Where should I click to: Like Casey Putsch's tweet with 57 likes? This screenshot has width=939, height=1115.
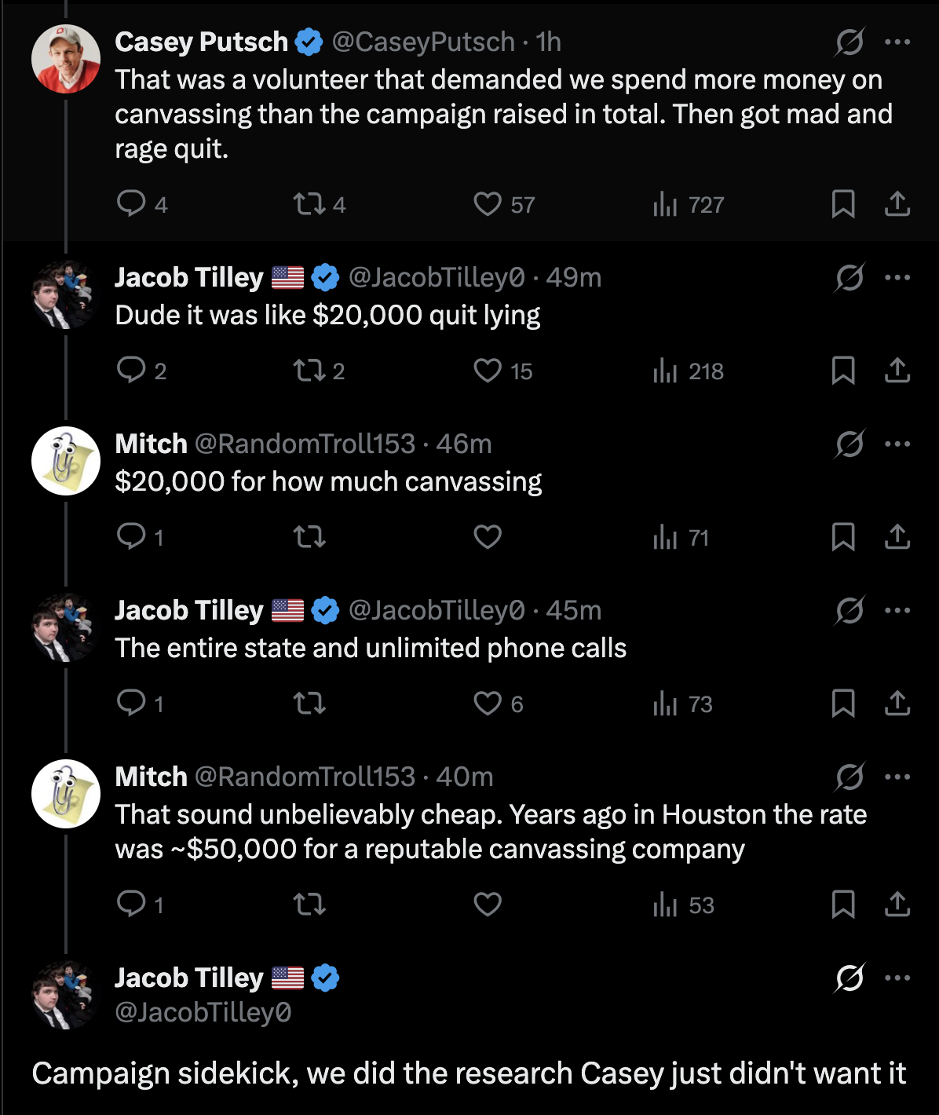[488, 204]
